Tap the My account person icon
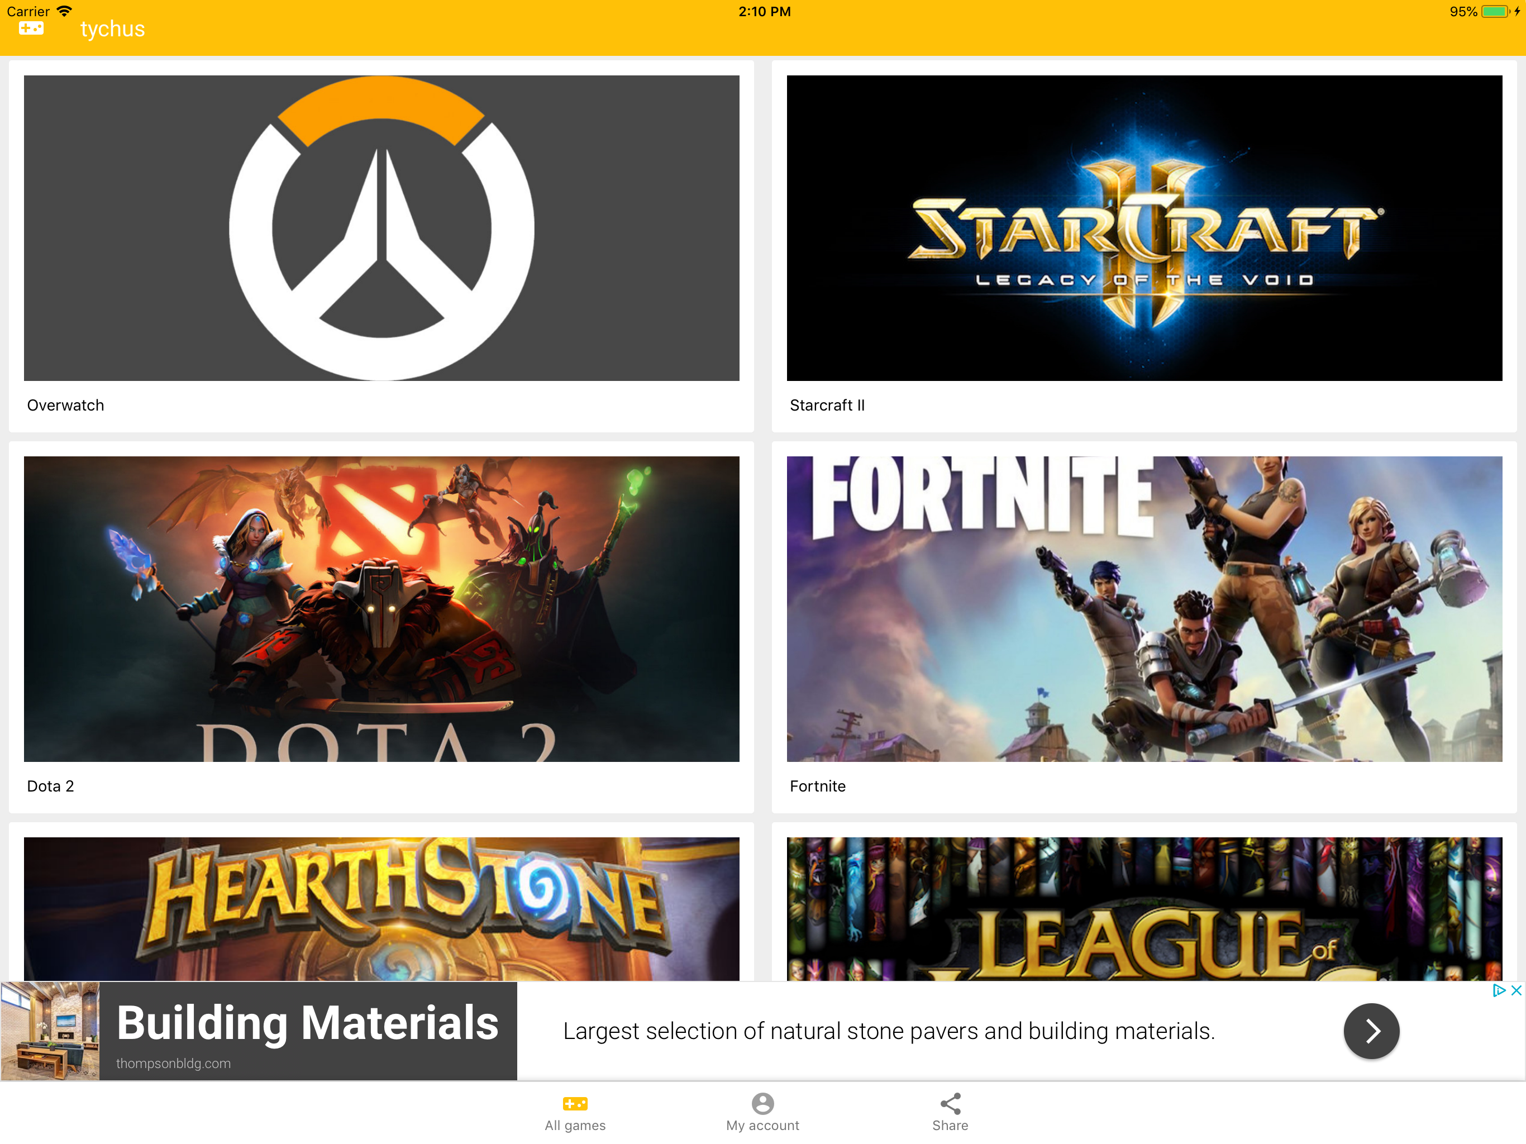 762,1103
